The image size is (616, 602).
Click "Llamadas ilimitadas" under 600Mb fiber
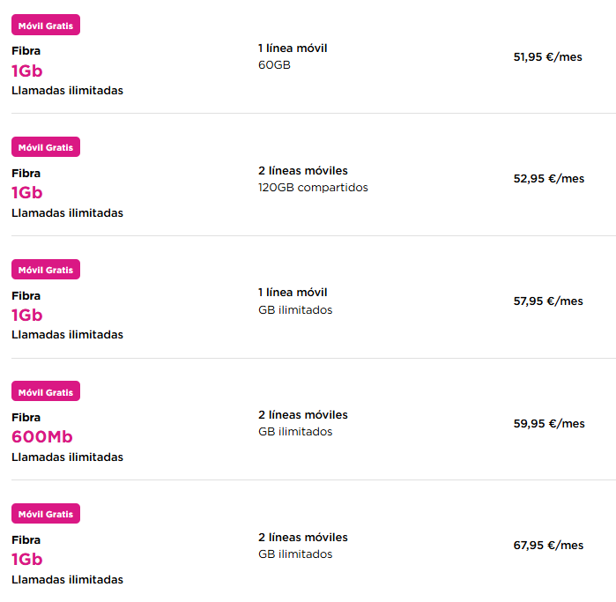click(x=67, y=457)
